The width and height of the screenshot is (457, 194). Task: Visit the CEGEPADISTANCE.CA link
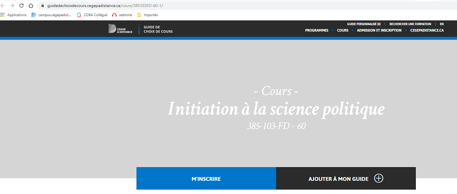click(430, 30)
